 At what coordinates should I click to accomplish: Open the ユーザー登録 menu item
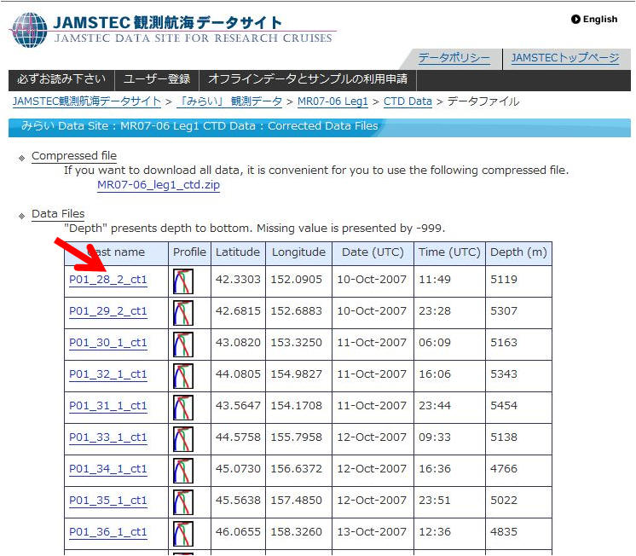pyautogui.click(x=156, y=79)
